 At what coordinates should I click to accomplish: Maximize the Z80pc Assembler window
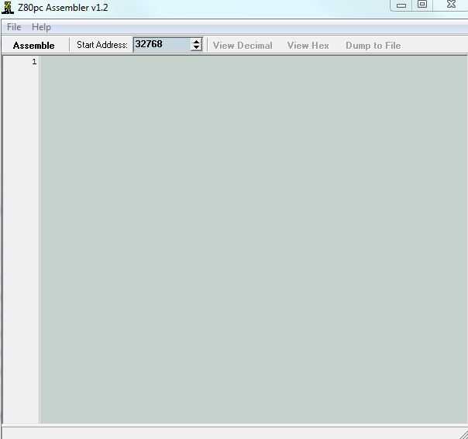(x=422, y=5)
